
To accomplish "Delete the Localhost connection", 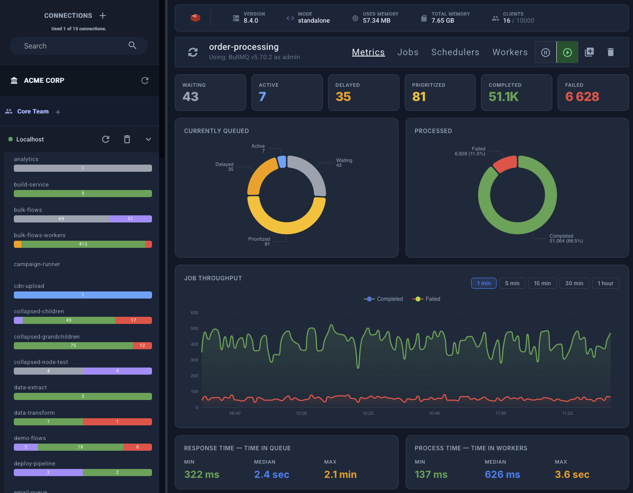I will click(127, 139).
